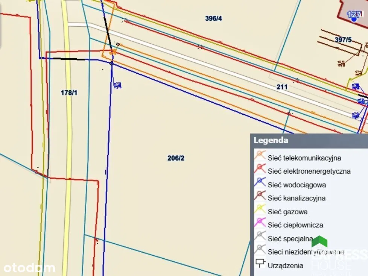The height and width of the screenshot is (276, 368).
Task: Click the green Express House logo
Action: click(x=319, y=242)
